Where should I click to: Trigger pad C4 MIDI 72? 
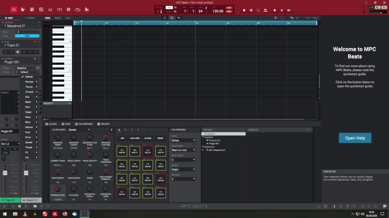tap(148, 151)
